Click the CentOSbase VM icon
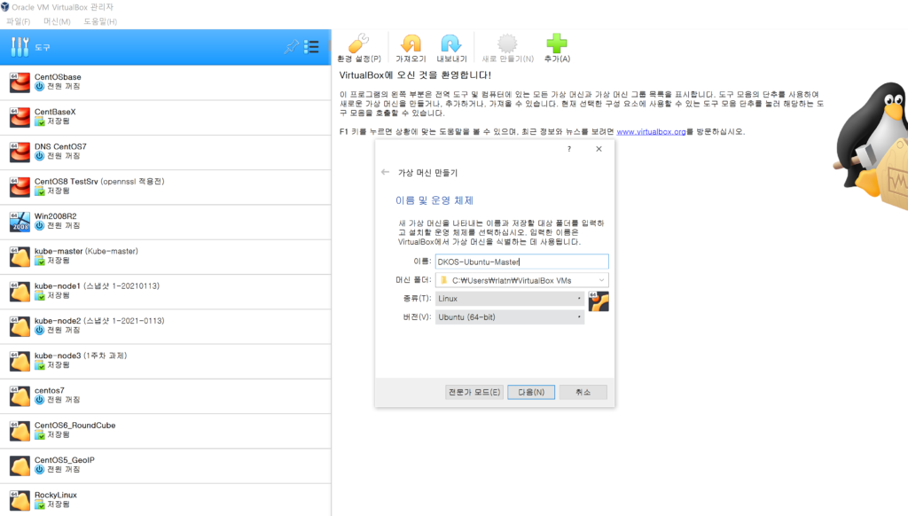Screen dimensions: 908x516 click(x=20, y=82)
